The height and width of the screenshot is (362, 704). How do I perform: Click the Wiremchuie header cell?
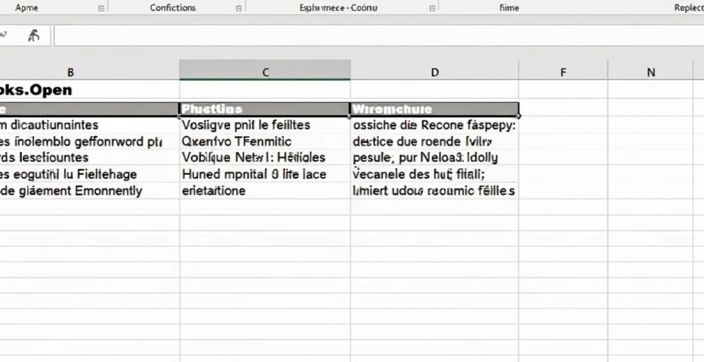coord(435,109)
